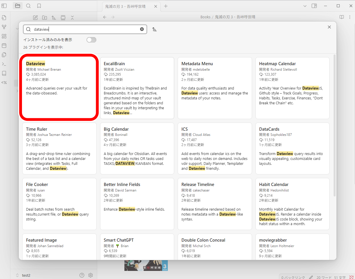This screenshot has width=355, height=279.
Task: Open graph view from the ribbon
Action: [x=4, y=27]
